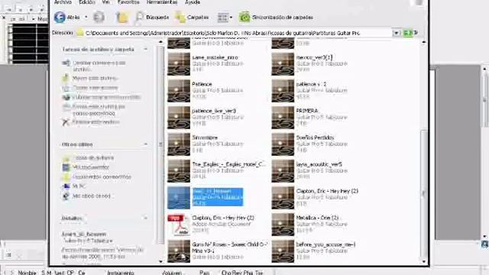Select patience_live_ver3 file icon
The height and width of the screenshot is (275, 489).
(179, 118)
